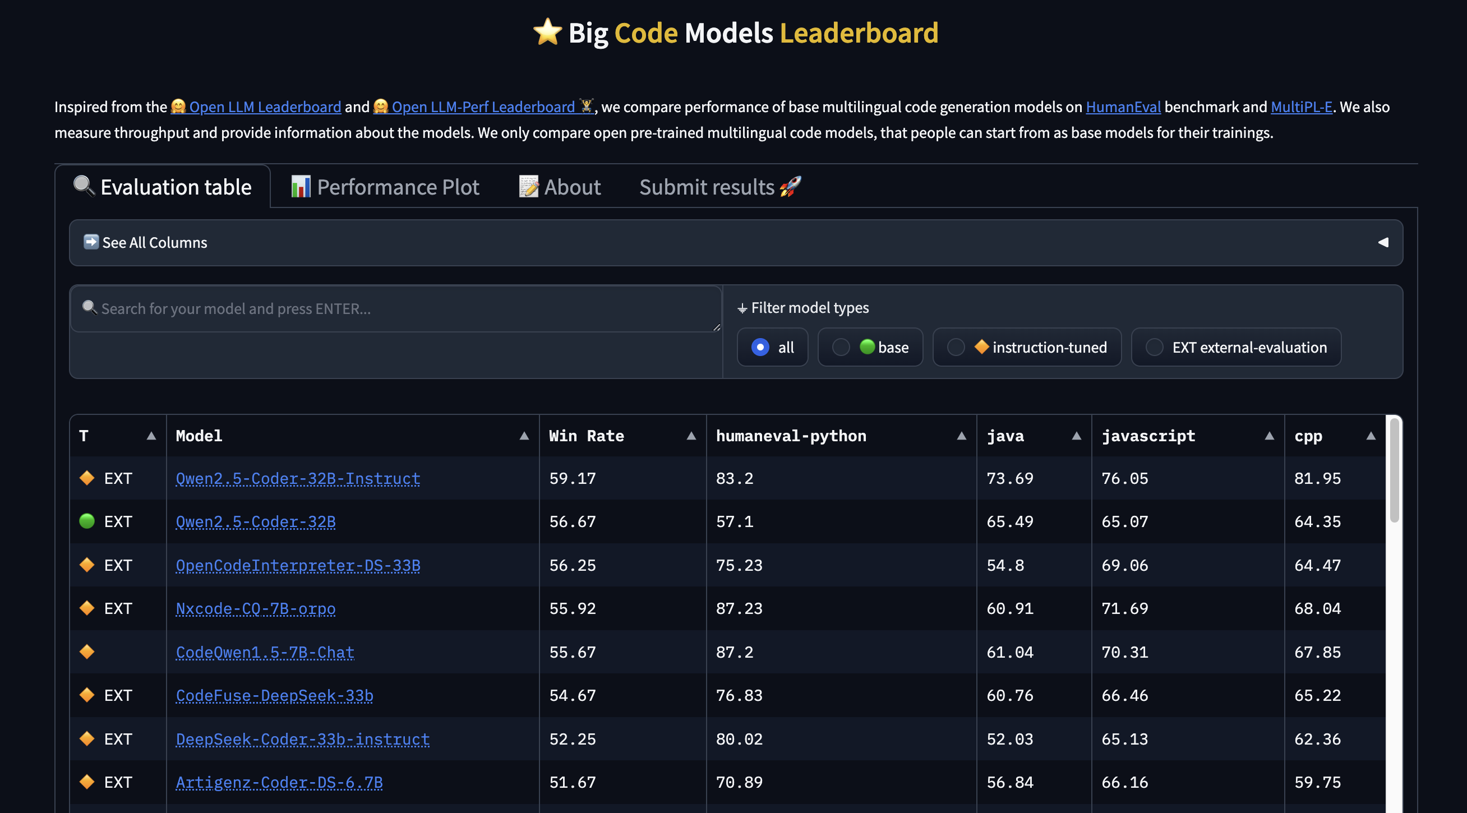Open the MultiPL-E benchmark link

[1301, 107]
